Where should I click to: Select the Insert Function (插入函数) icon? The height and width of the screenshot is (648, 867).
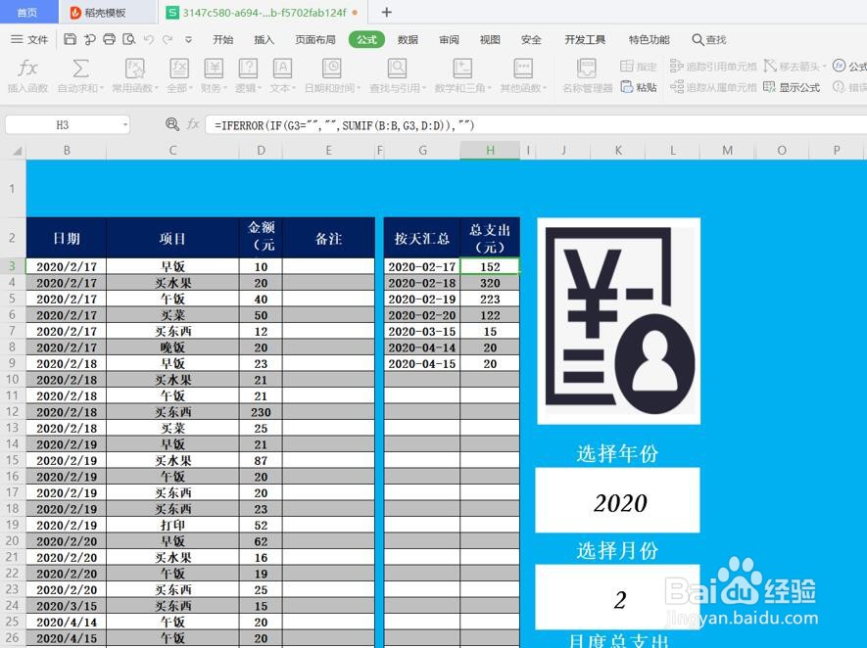[27, 78]
